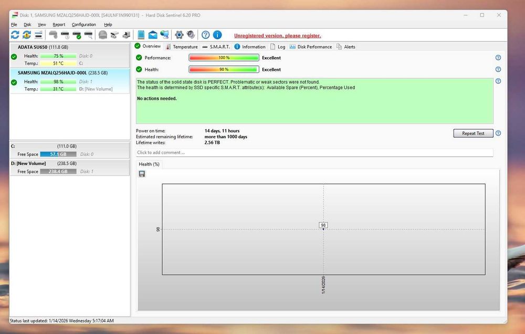The width and height of the screenshot is (525, 334).
Task: Switch to the Temperature tab
Action: coord(182,47)
